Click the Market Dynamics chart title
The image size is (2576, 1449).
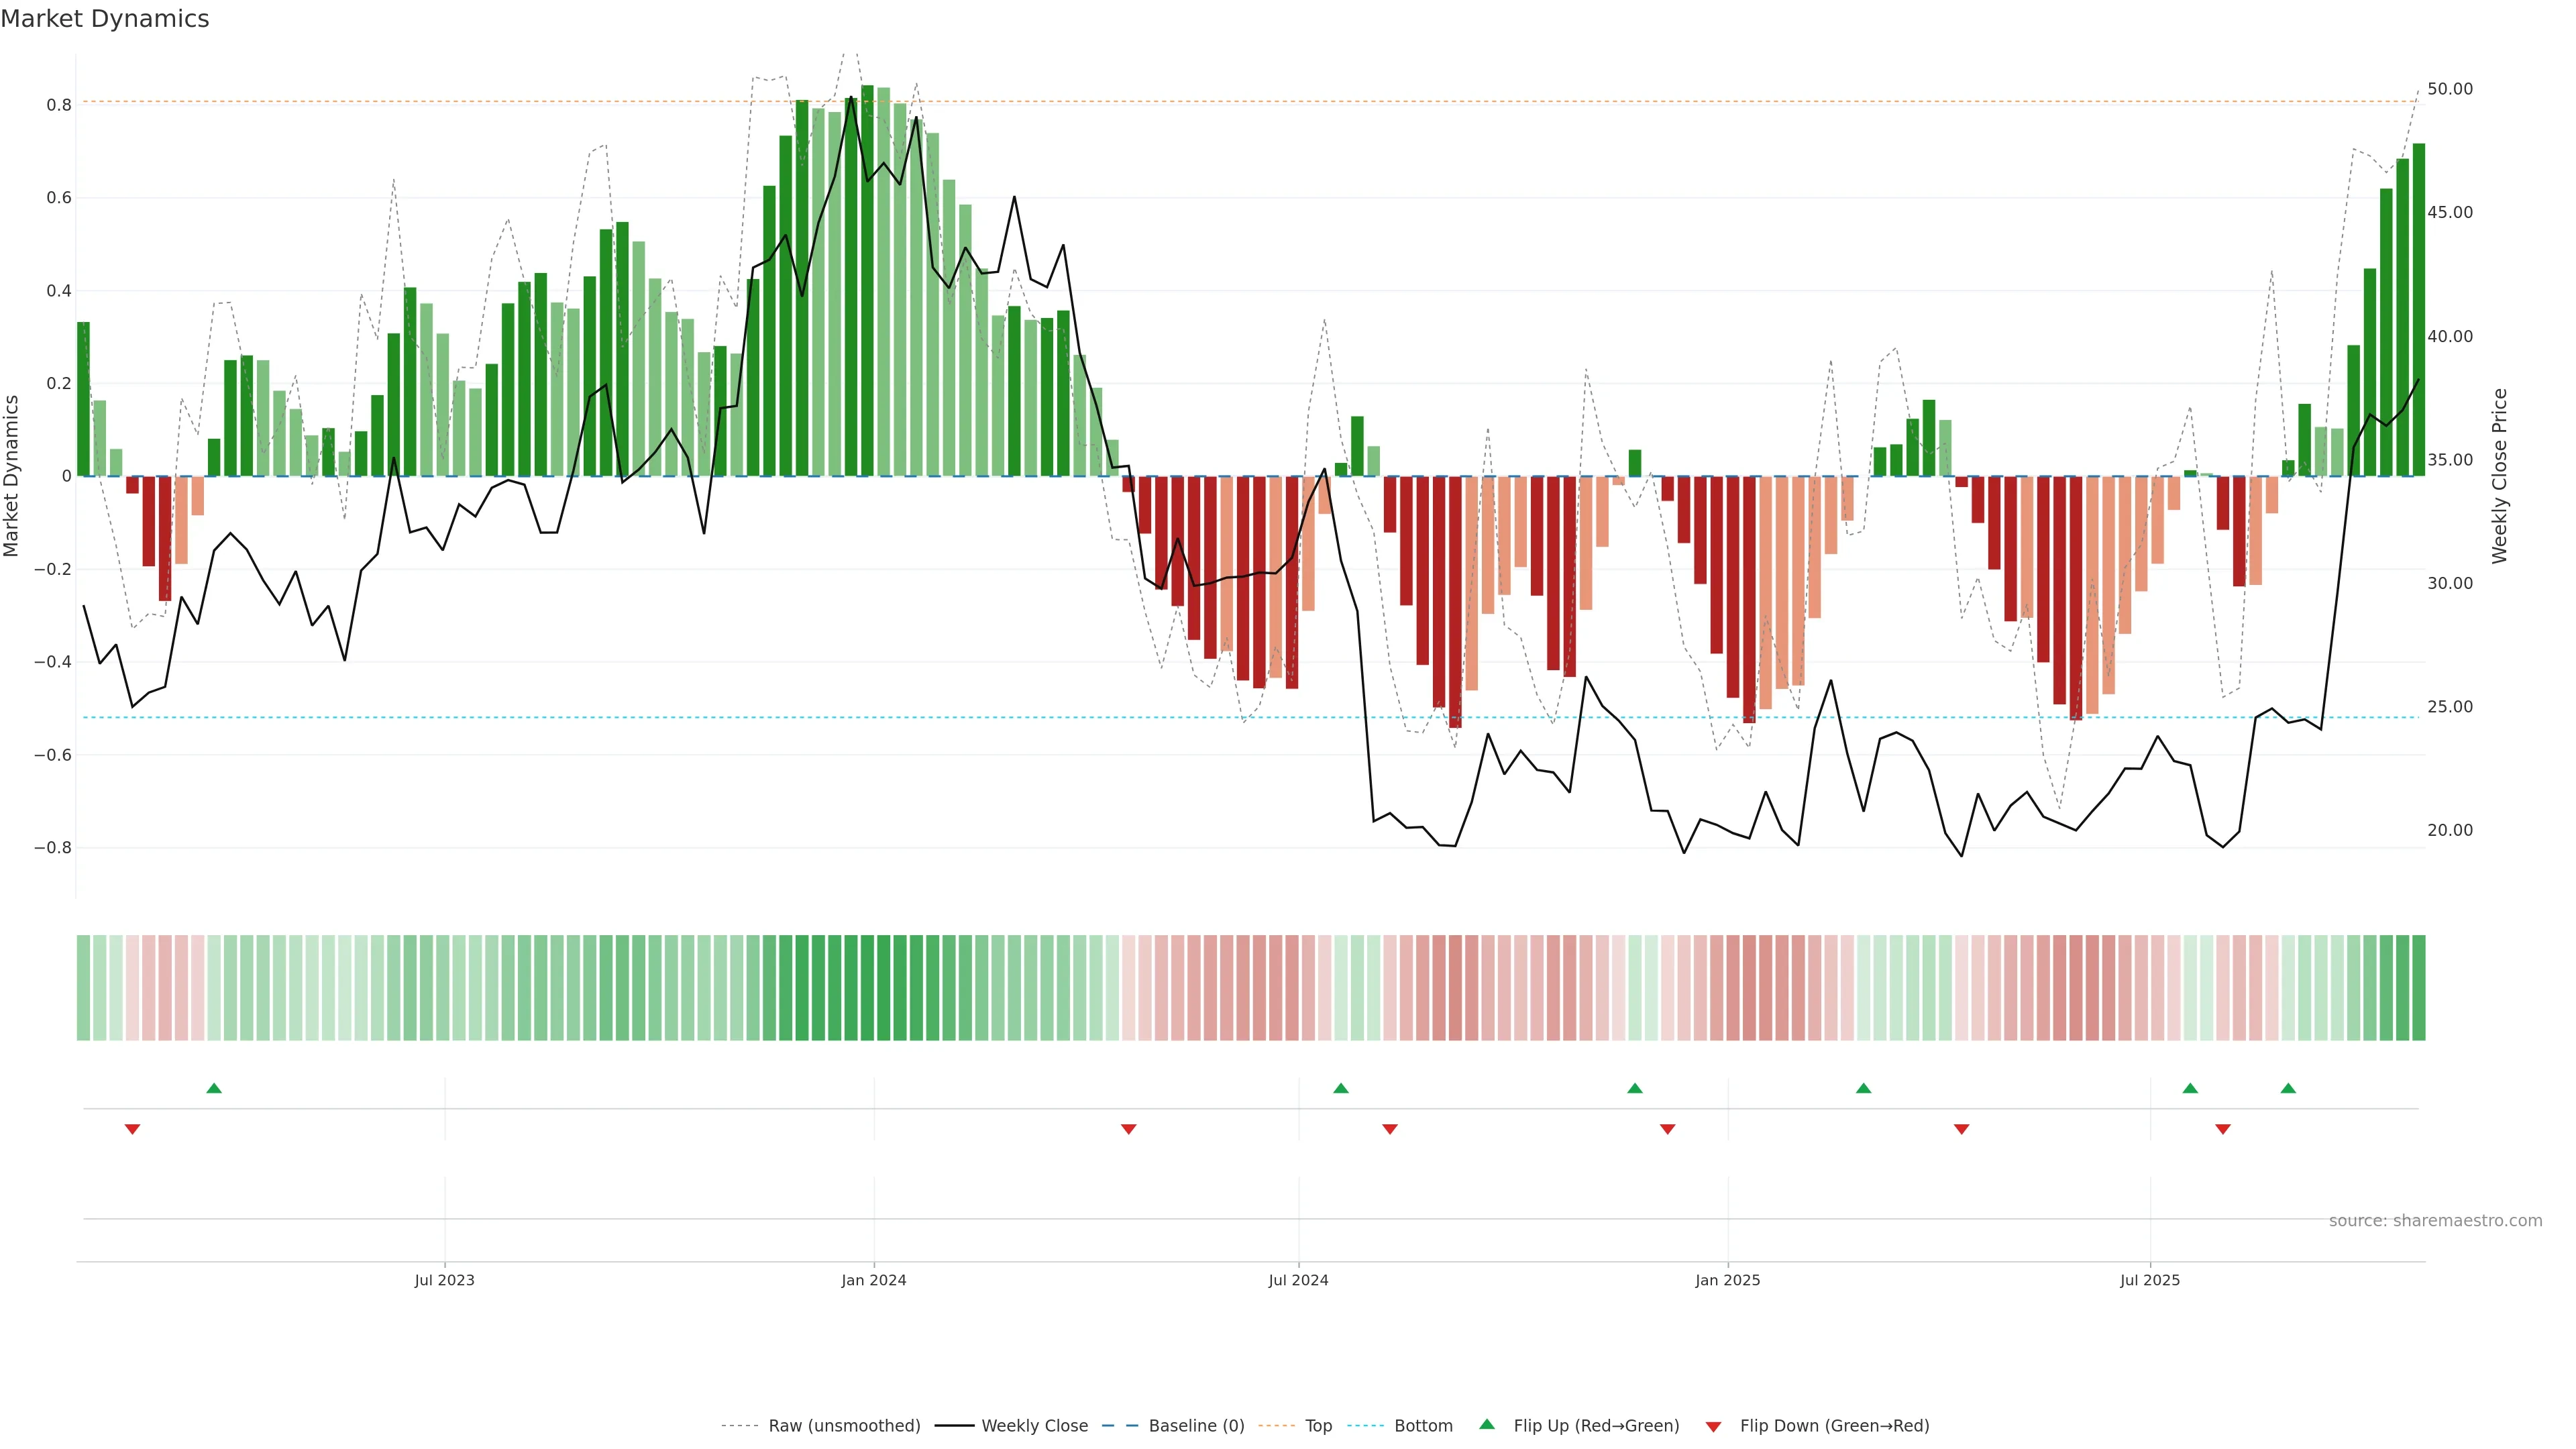point(105,19)
